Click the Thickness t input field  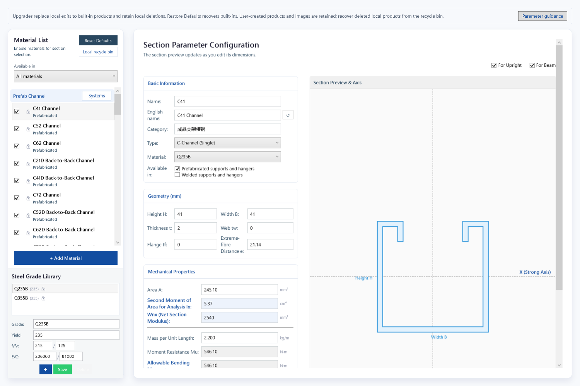tap(196, 228)
